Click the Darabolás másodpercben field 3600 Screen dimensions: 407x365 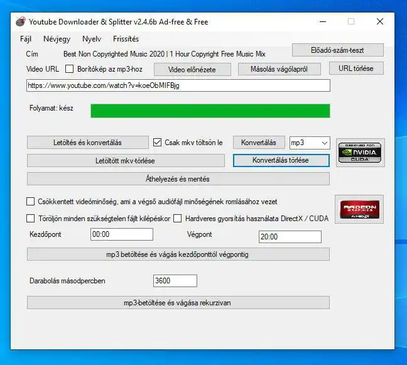click(x=175, y=281)
